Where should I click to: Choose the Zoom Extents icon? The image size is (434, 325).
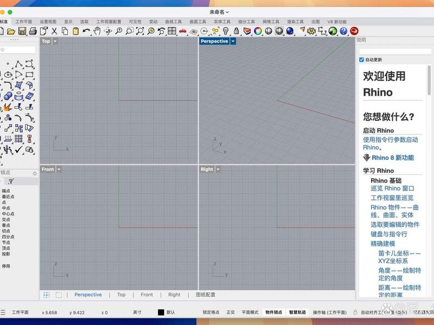point(140,31)
